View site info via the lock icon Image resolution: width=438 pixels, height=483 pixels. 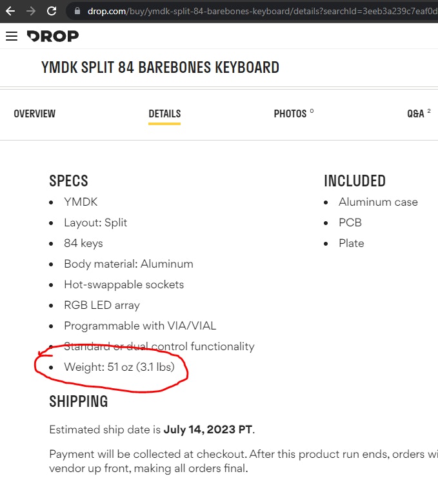point(77,11)
